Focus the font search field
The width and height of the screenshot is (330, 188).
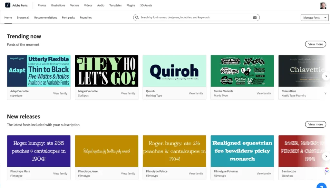196,17
